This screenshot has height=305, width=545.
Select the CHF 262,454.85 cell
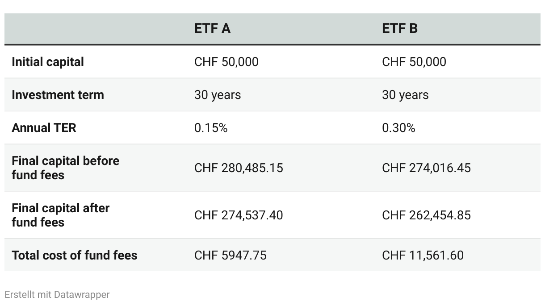426,215
